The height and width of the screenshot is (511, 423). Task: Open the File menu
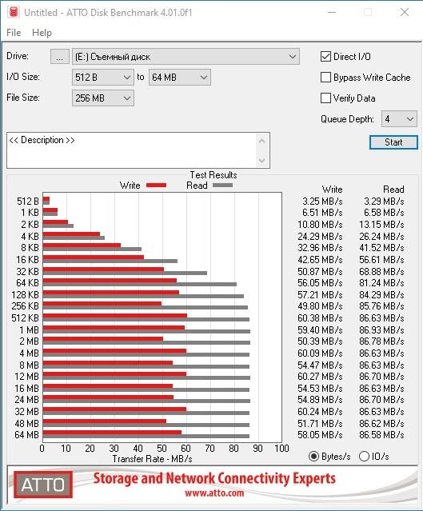pyautogui.click(x=14, y=33)
